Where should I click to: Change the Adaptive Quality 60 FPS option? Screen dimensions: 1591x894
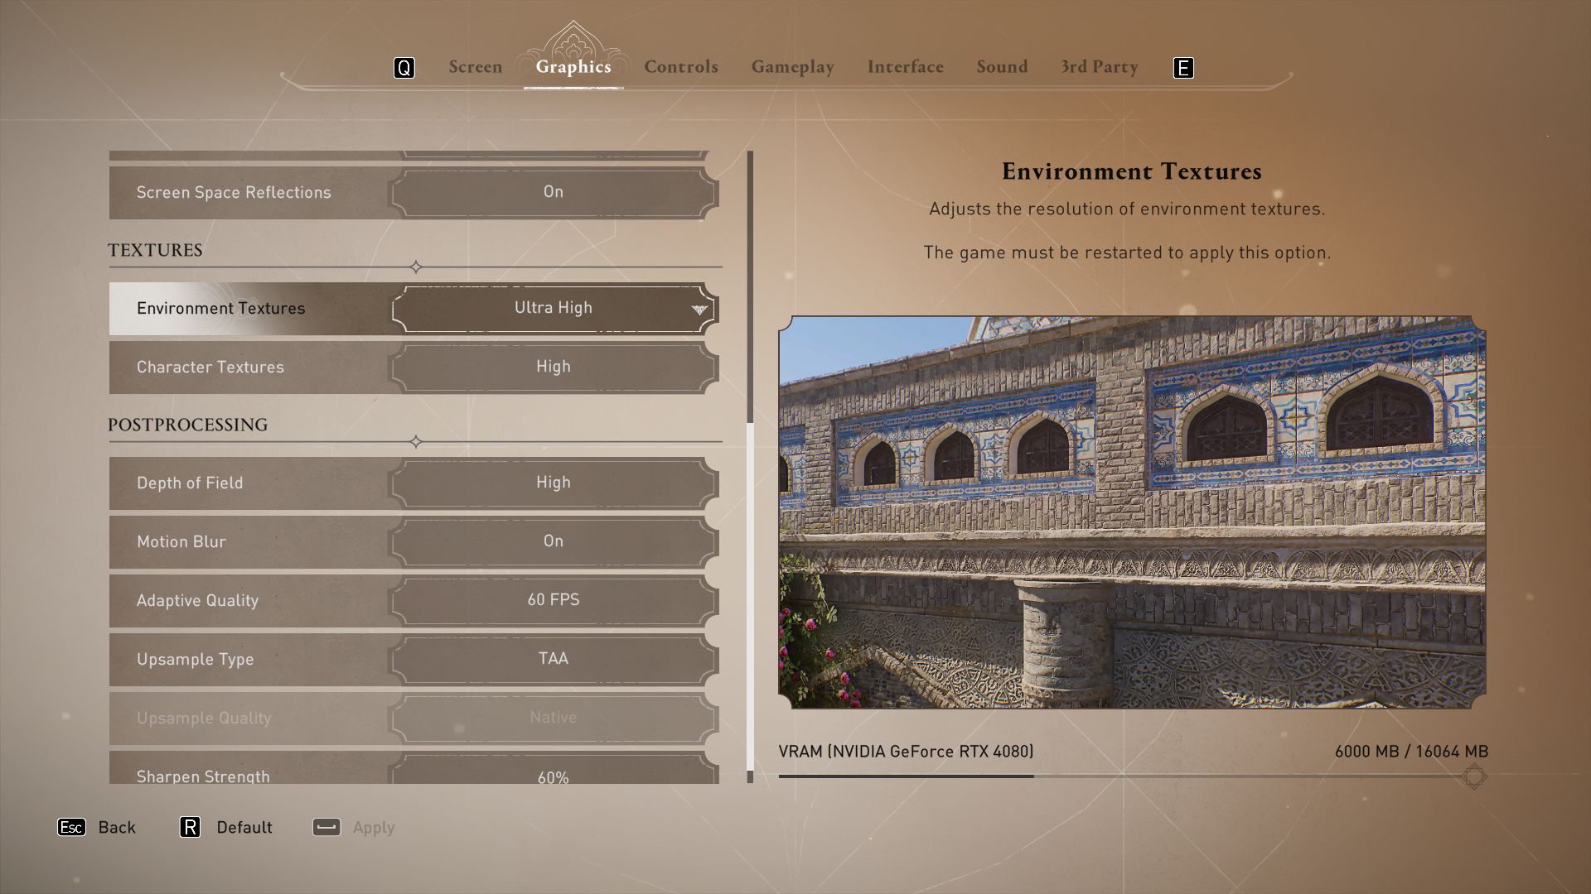point(553,600)
